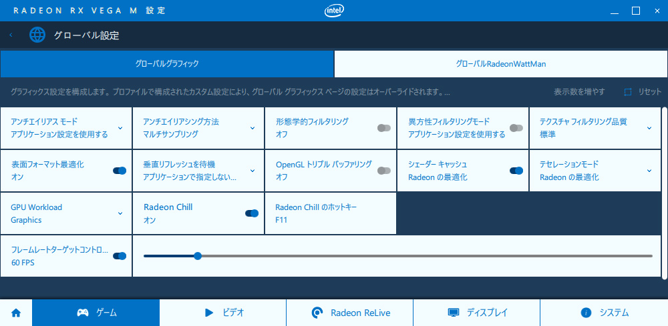Open the システム tab

[x=604, y=313]
